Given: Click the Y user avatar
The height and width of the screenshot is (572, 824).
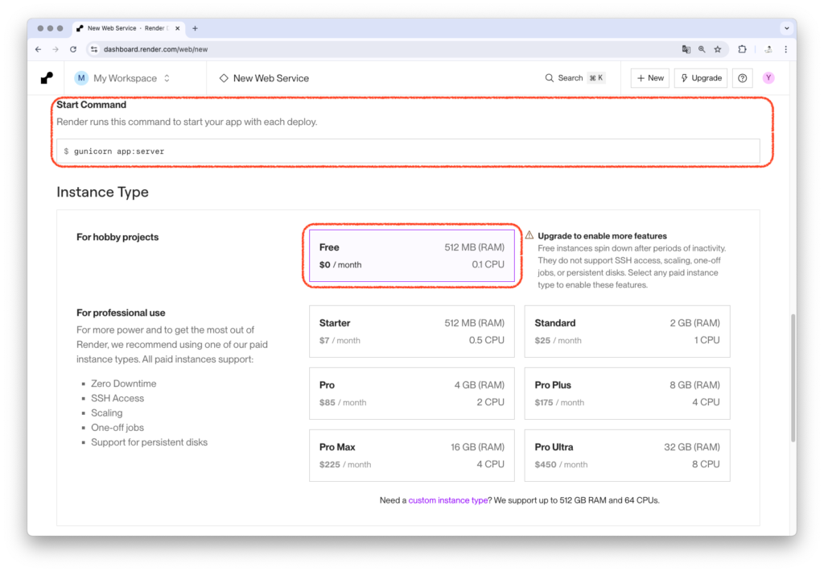Looking at the screenshot, I should pos(768,78).
